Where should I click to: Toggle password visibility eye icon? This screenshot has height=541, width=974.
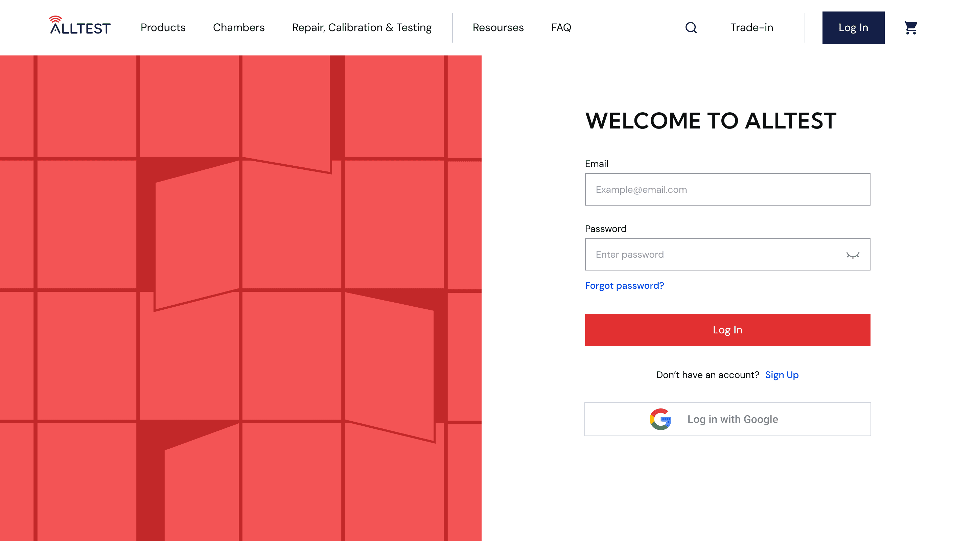(x=853, y=255)
